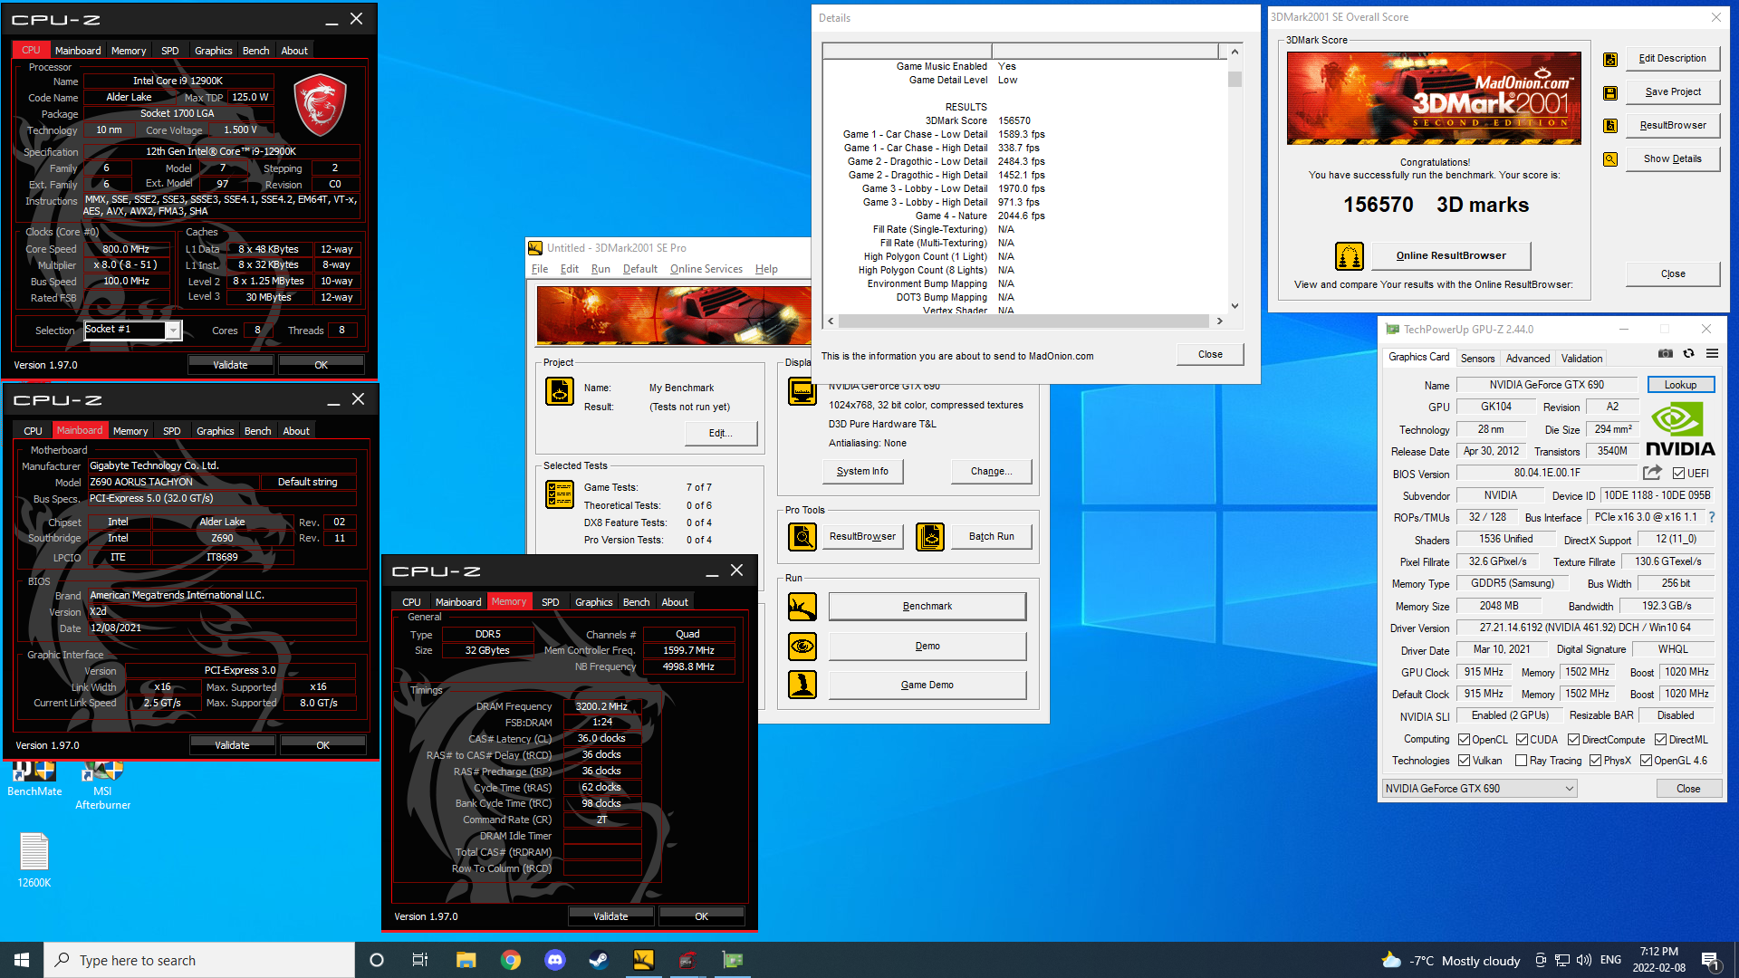The image size is (1739, 978).
Task: Refresh GPU-Z readings with refresh icon
Action: pyautogui.click(x=1689, y=354)
